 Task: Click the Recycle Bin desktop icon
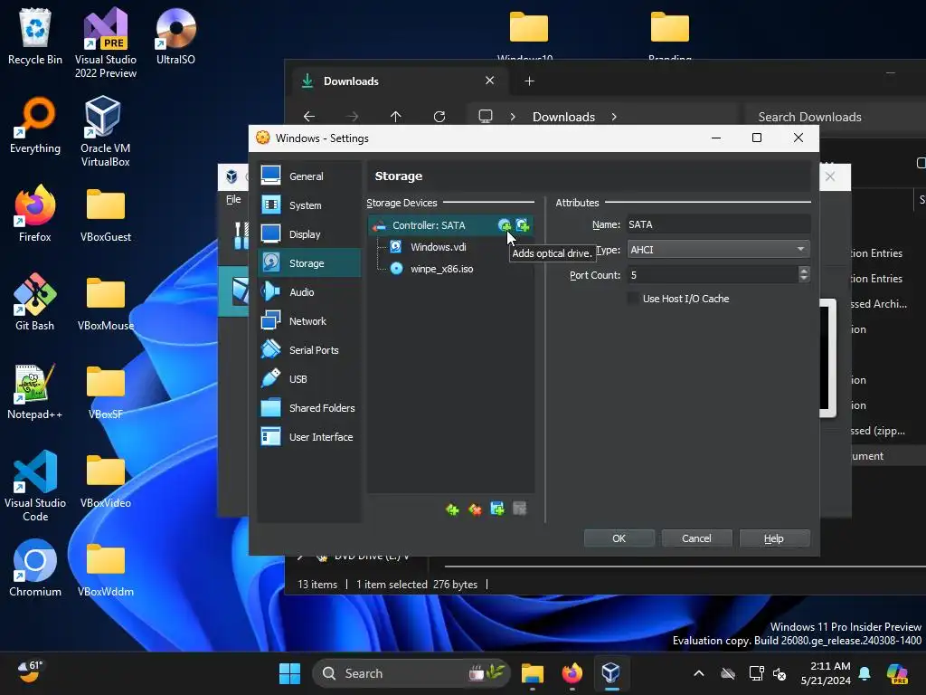[x=35, y=36]
